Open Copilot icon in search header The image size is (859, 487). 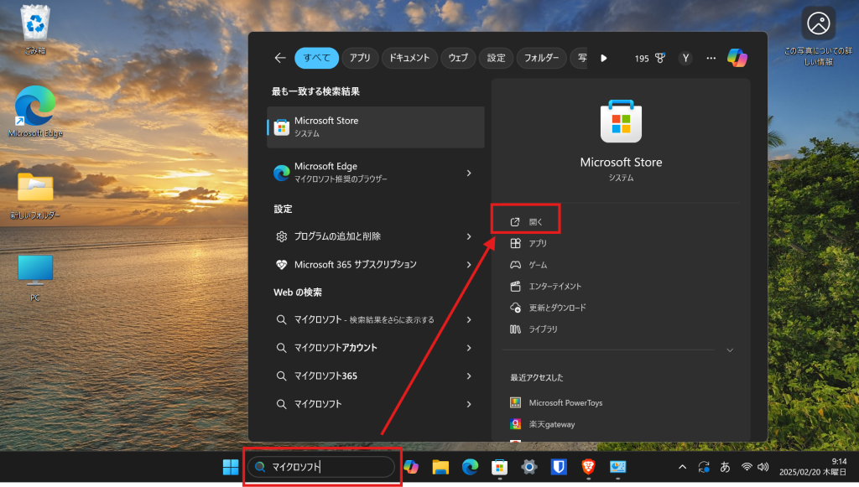[x=737, y=58]
